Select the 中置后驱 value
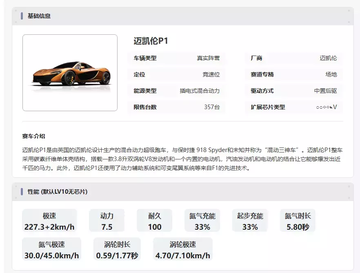 tap(326, 91)
